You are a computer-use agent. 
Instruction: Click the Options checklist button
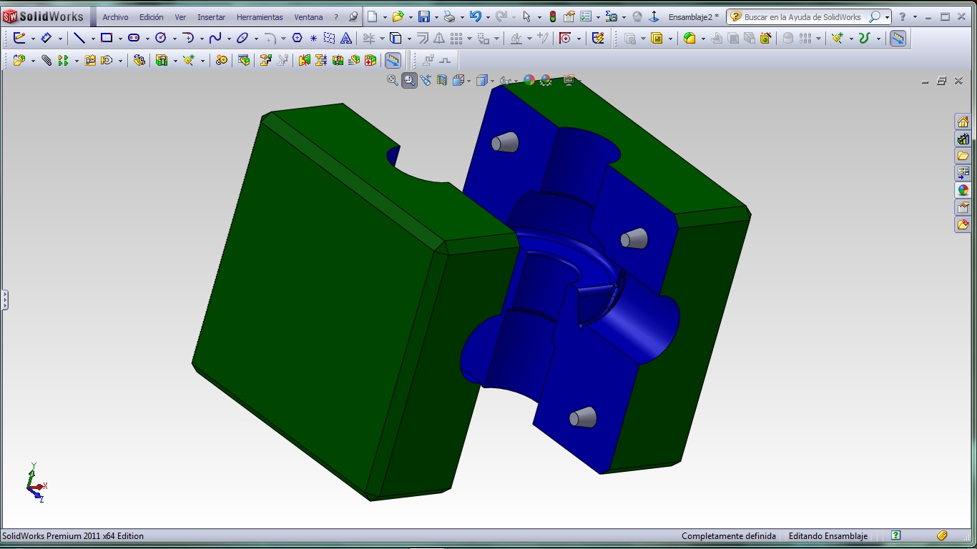[586, 16]
